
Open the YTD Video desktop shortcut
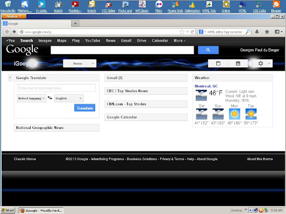click(x=108, y=6)
